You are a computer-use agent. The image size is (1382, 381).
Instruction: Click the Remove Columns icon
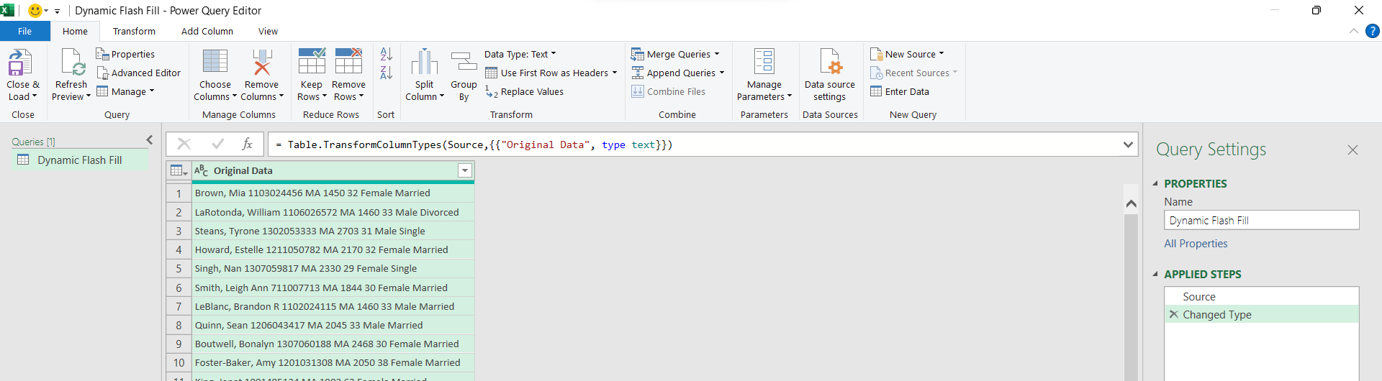(262, 62)
